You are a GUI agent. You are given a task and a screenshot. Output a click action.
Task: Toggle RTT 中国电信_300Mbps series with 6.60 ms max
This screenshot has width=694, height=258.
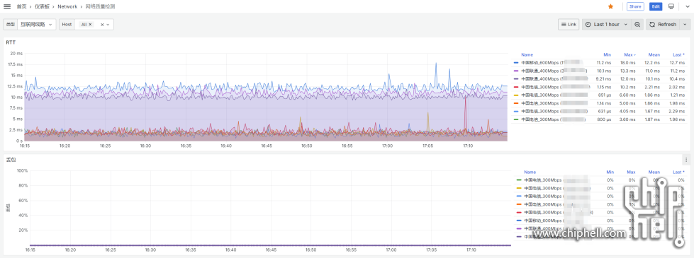pyautogui.click(x=554, y=95)
